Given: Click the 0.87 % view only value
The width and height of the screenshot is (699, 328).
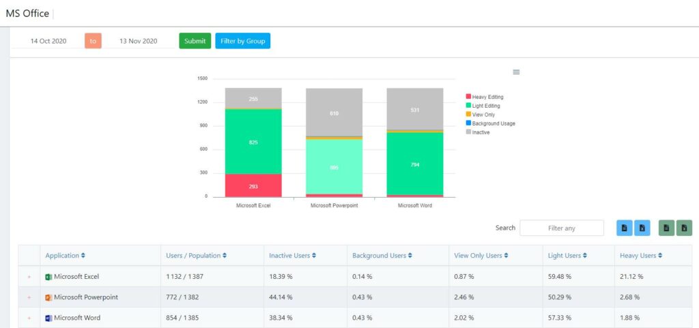Looking at the screenshot, I should pos(464,277).
